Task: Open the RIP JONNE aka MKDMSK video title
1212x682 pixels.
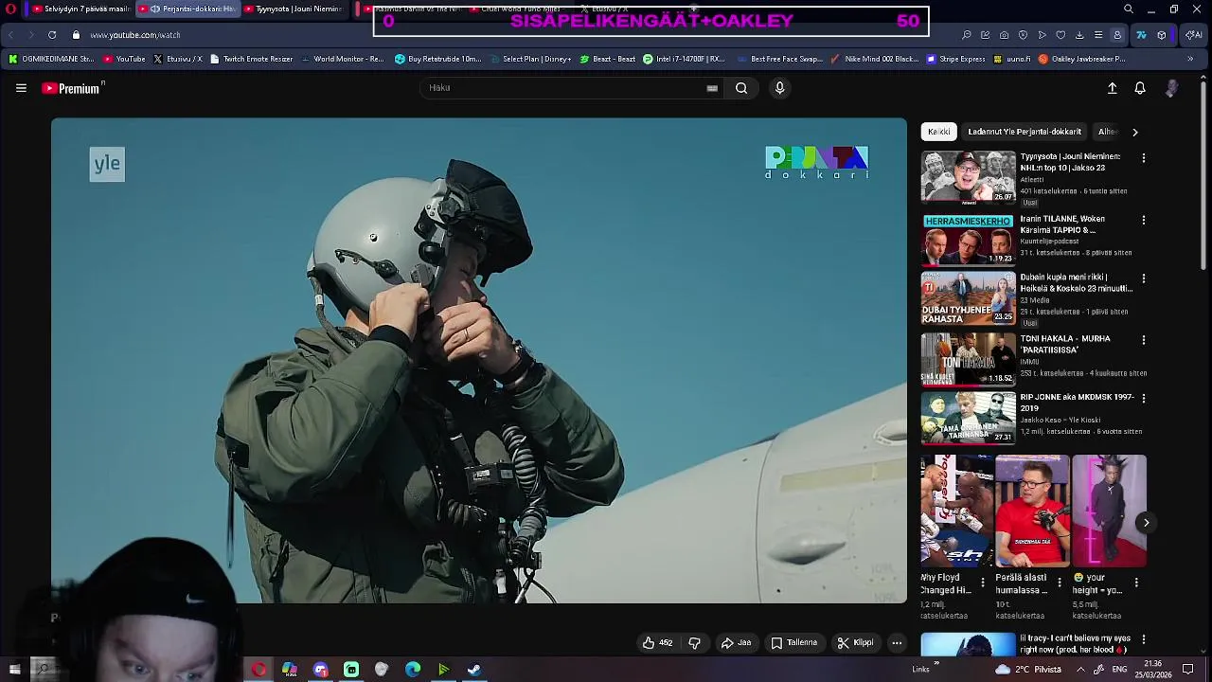Action: coord(1077,403)
